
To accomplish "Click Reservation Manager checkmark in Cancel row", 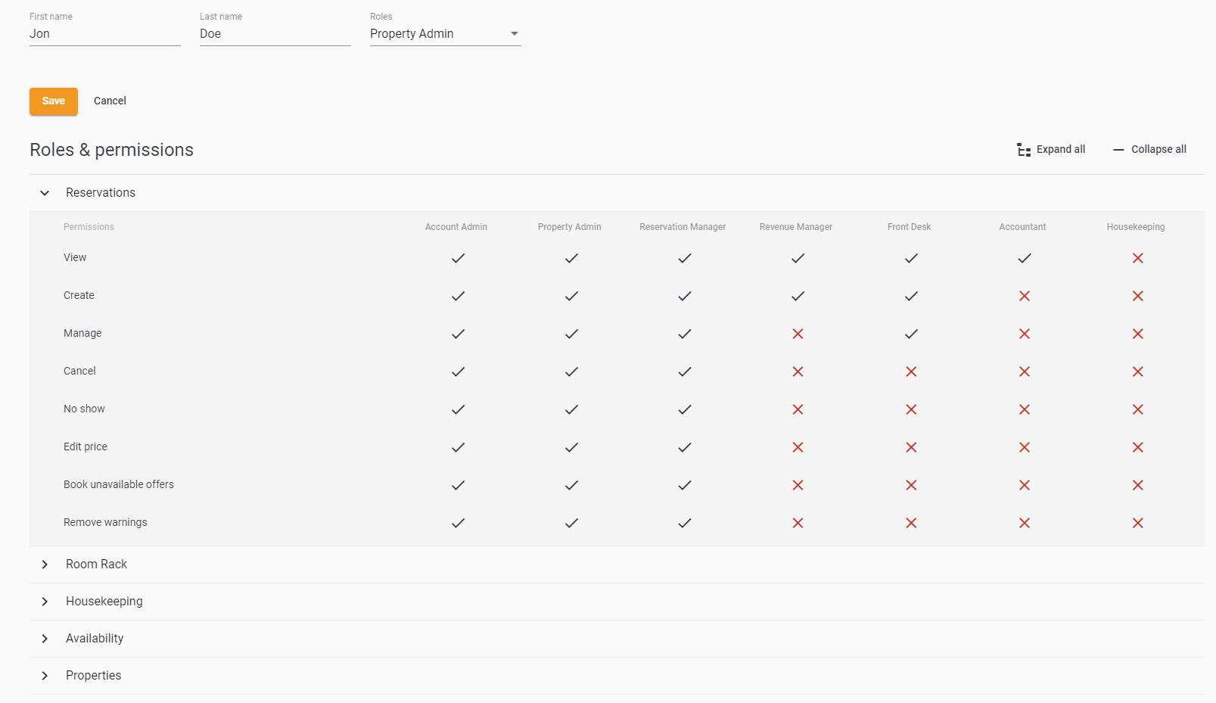I will [x=684, y=372].
